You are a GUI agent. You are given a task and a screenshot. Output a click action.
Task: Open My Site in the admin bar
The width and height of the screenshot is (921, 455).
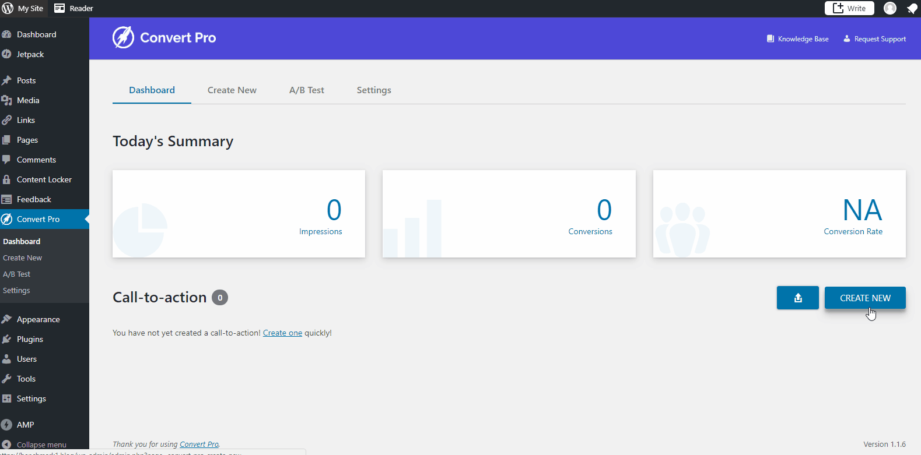tap(30, 8)
